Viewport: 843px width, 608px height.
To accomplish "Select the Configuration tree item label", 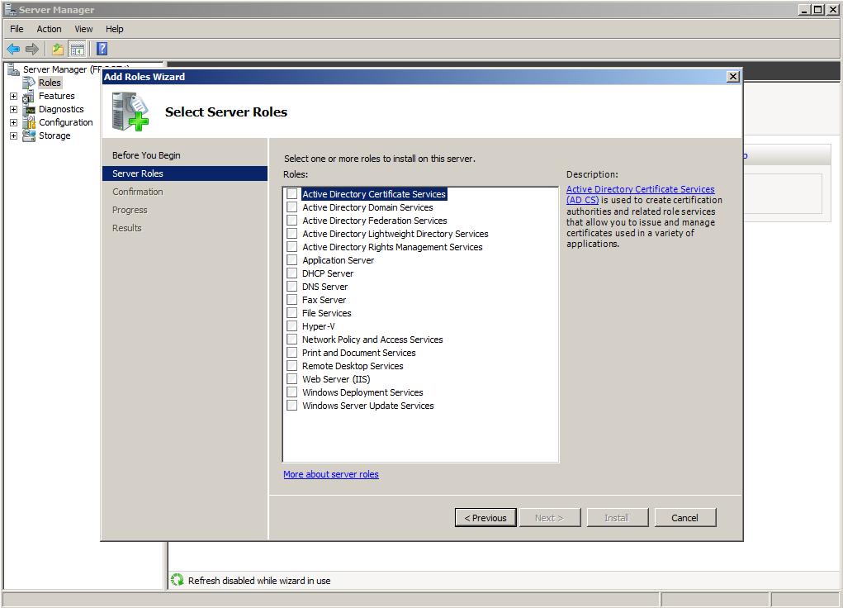I will [x=65, y=122].
